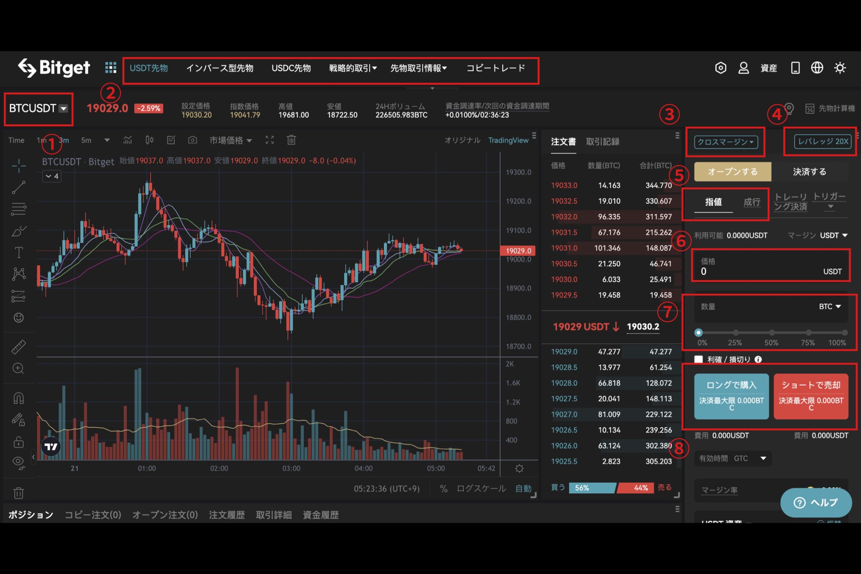Image resolution: width=861 pixels, height=574 pixels.
Task: Open the 有効時間 GTC dropdown
Action: (733, 458)
